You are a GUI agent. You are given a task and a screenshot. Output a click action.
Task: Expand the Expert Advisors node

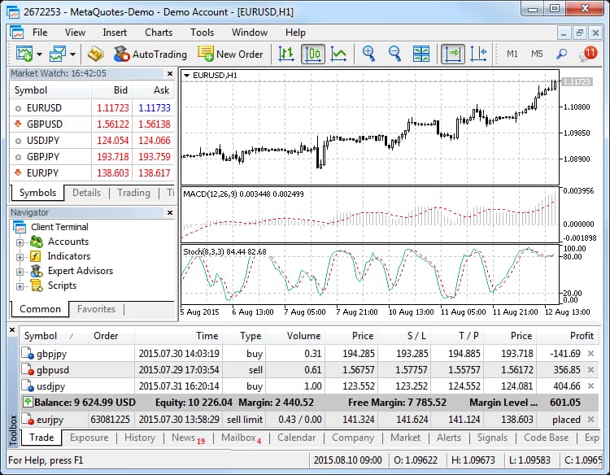click(20, 271)
